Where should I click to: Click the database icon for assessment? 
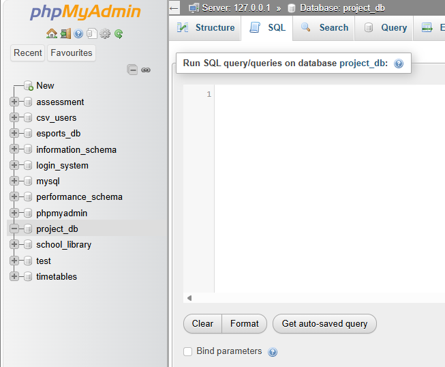coord(28,102)
